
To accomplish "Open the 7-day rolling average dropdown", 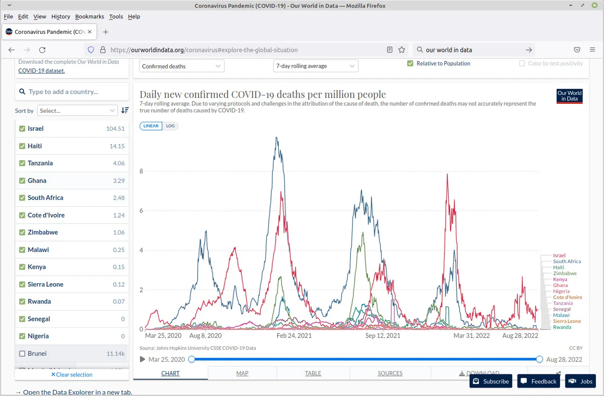I will tap(316, 66).
